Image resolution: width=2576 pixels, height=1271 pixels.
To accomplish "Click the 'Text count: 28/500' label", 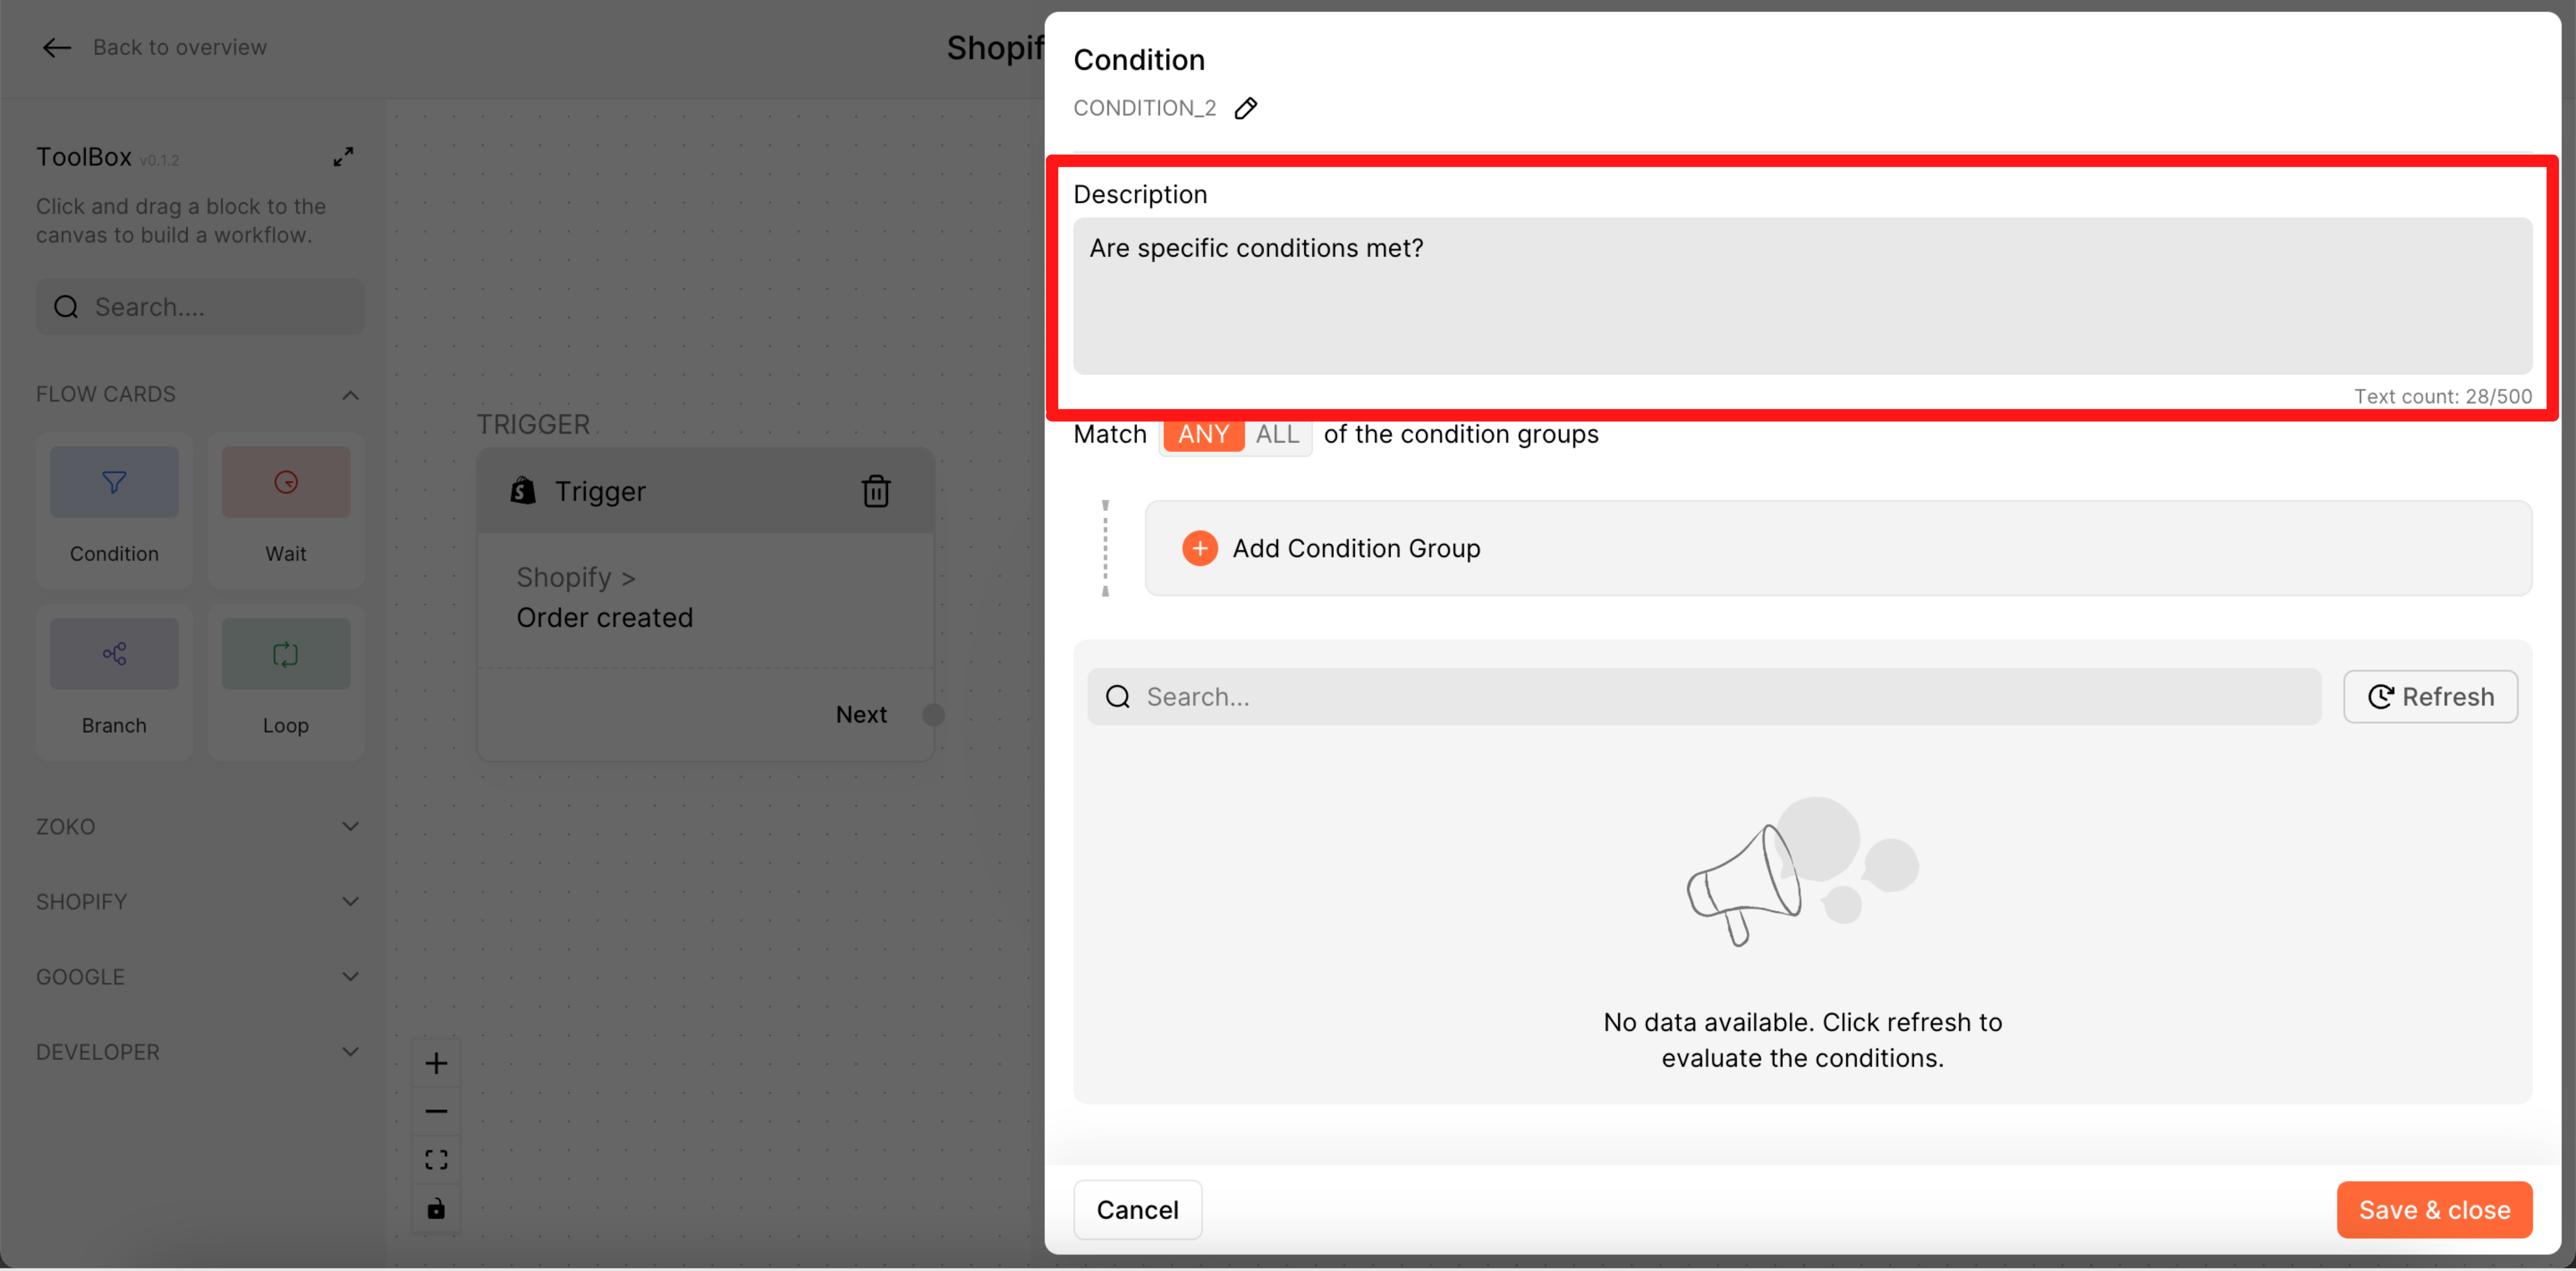I will [2442, 397].
